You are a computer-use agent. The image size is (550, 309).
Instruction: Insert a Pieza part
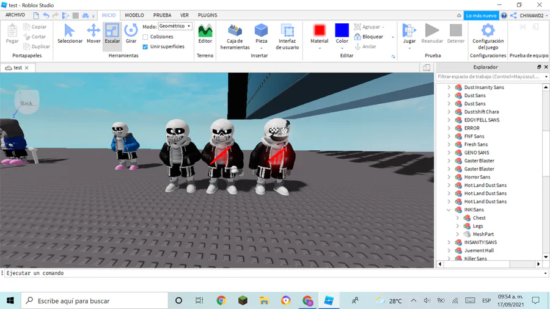[262, 34]
